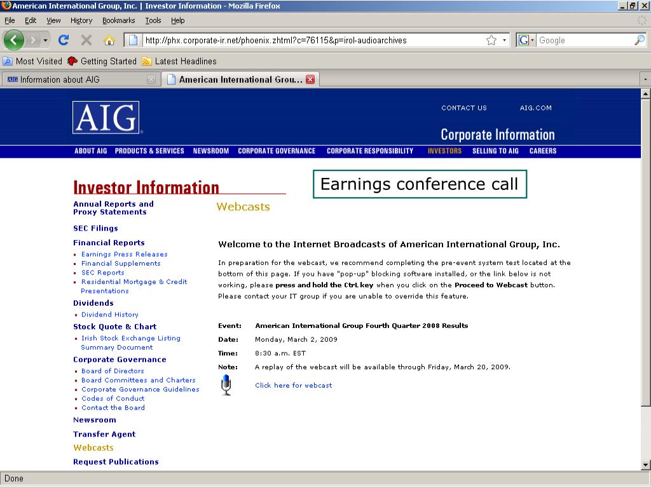
Task: Open Annual Reports and Proxy Statements
Action: point(113,208)
